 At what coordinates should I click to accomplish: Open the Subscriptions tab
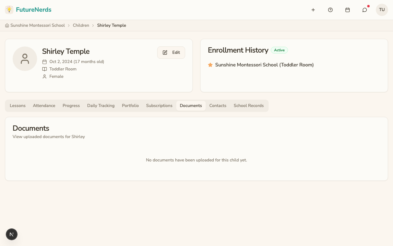(159, 105)
